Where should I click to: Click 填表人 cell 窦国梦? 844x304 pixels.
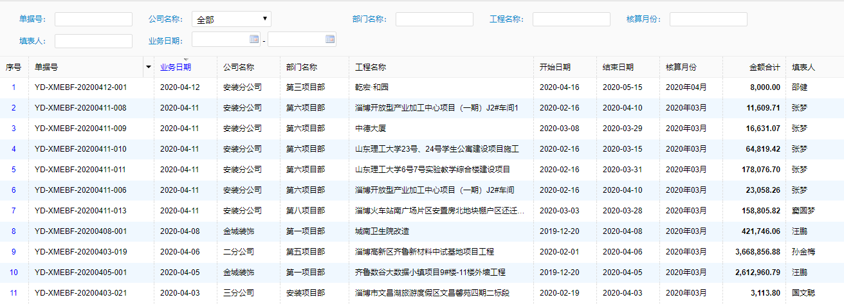[x=803, y=211]
